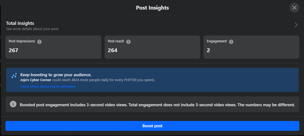Open the Total Insights heading
Screen dimensions: 304x136
coord(20,23)
